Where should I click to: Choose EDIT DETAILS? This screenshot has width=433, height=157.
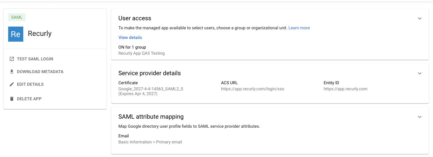point(30,84)
